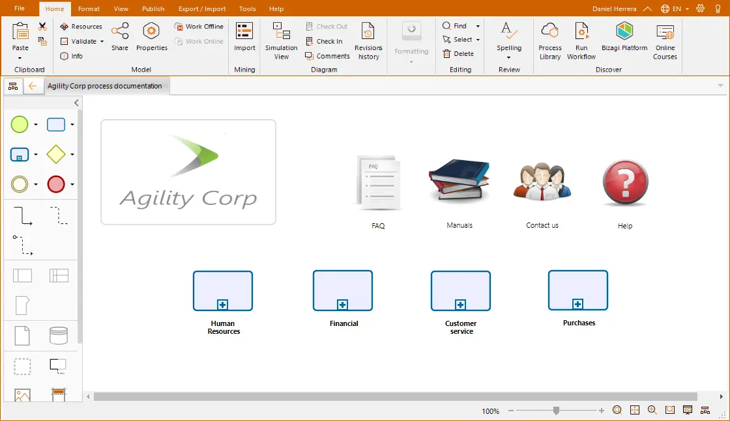Open the EN language dropdown
The height and width of the screenshot is (421, 730).
pos(675,9)
